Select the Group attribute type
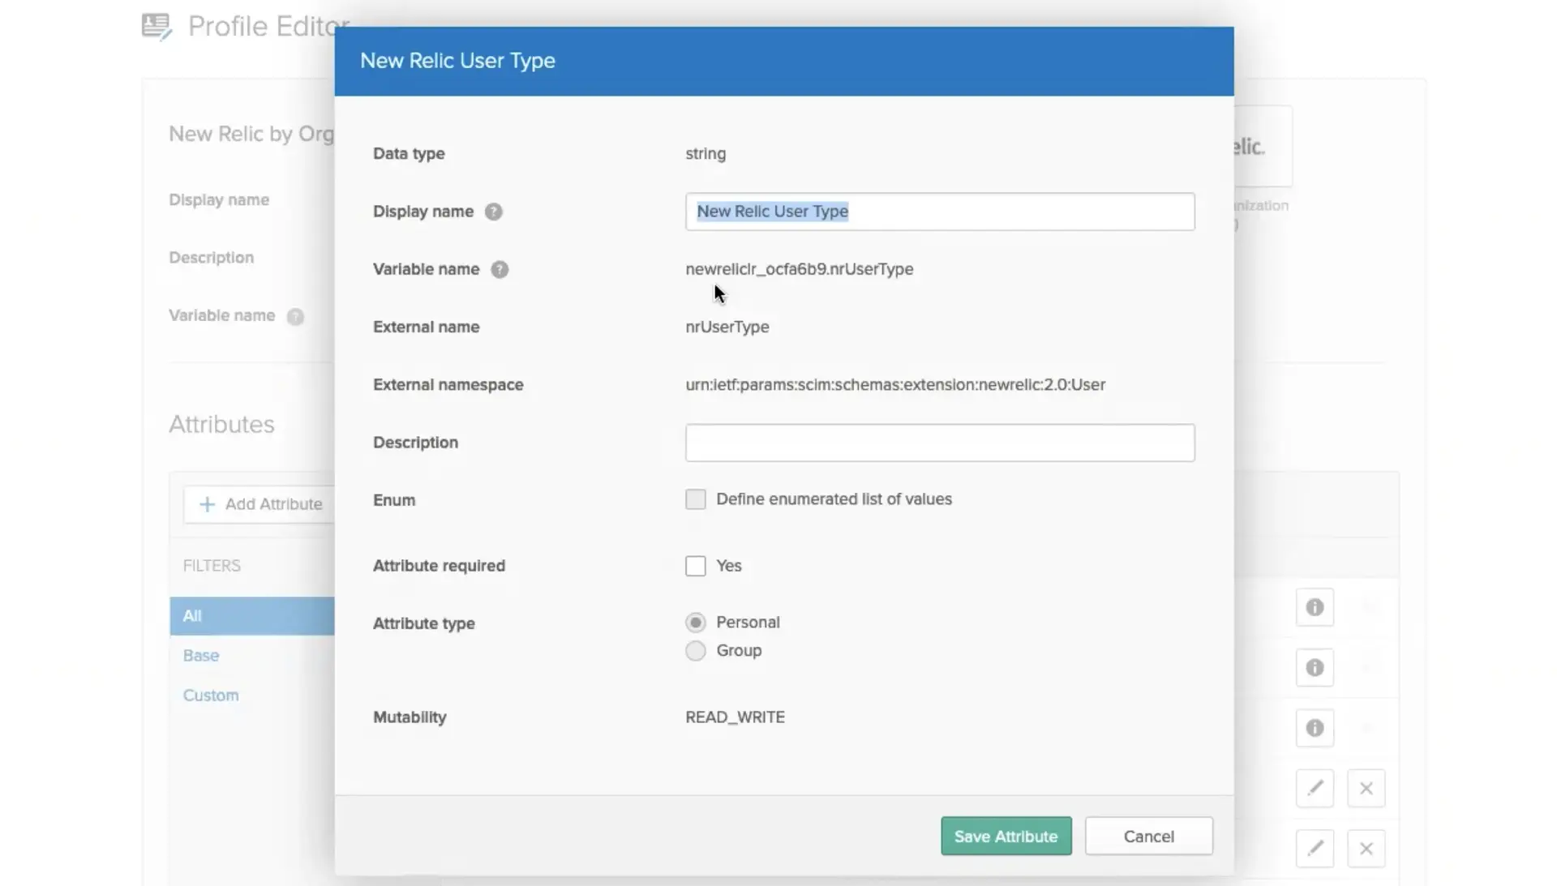1557x886 pixels. click(695, 651)
